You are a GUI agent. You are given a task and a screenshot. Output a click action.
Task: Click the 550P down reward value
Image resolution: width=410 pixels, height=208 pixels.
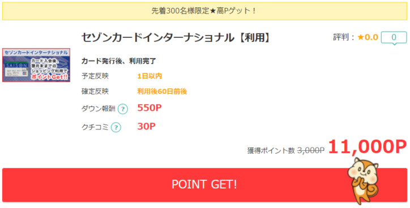[150, 108]
